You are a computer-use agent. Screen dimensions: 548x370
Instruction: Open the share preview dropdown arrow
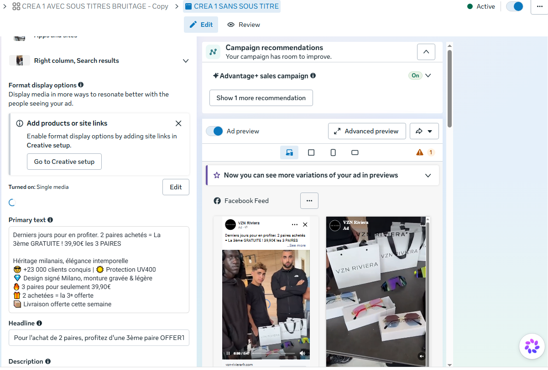click(x=424, y=131)
